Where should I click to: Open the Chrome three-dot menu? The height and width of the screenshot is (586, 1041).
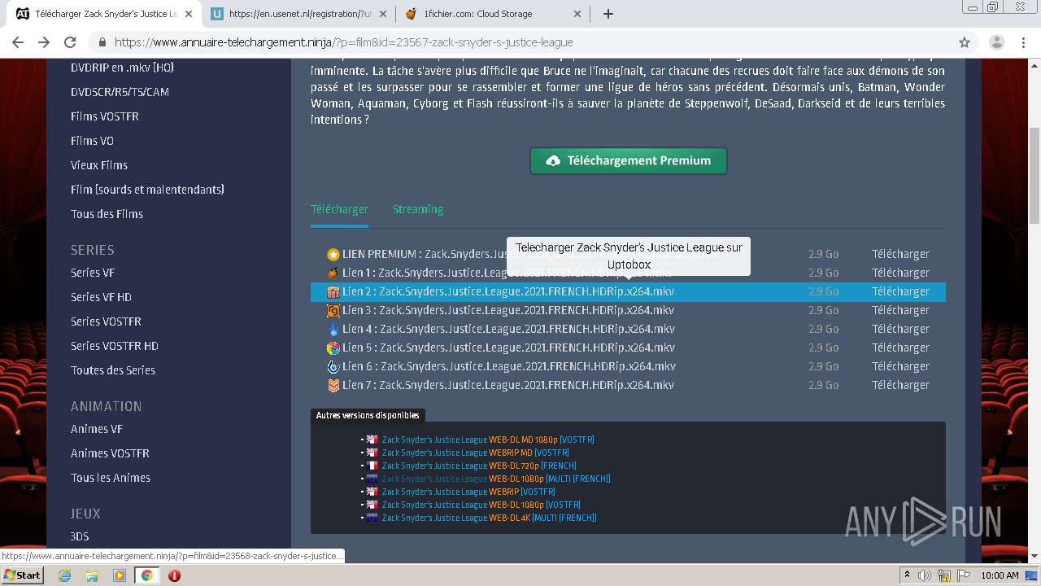click(1023, 42)
